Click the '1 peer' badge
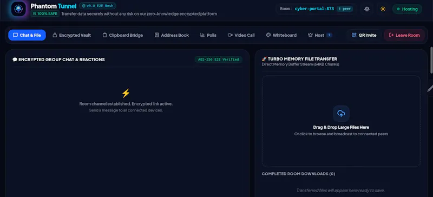Screen dimensions: 433x197 (x=345, y=9)
